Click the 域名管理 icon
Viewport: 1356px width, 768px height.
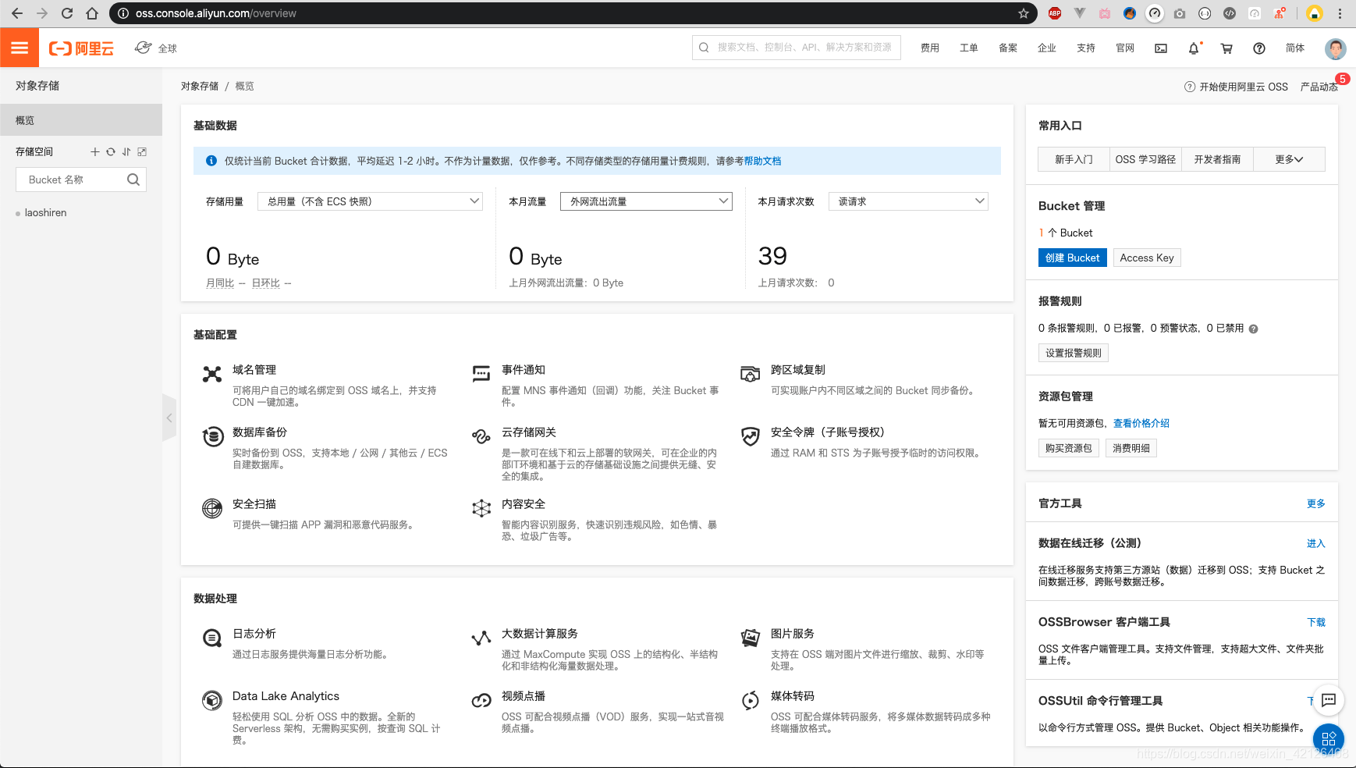[212, 374]
